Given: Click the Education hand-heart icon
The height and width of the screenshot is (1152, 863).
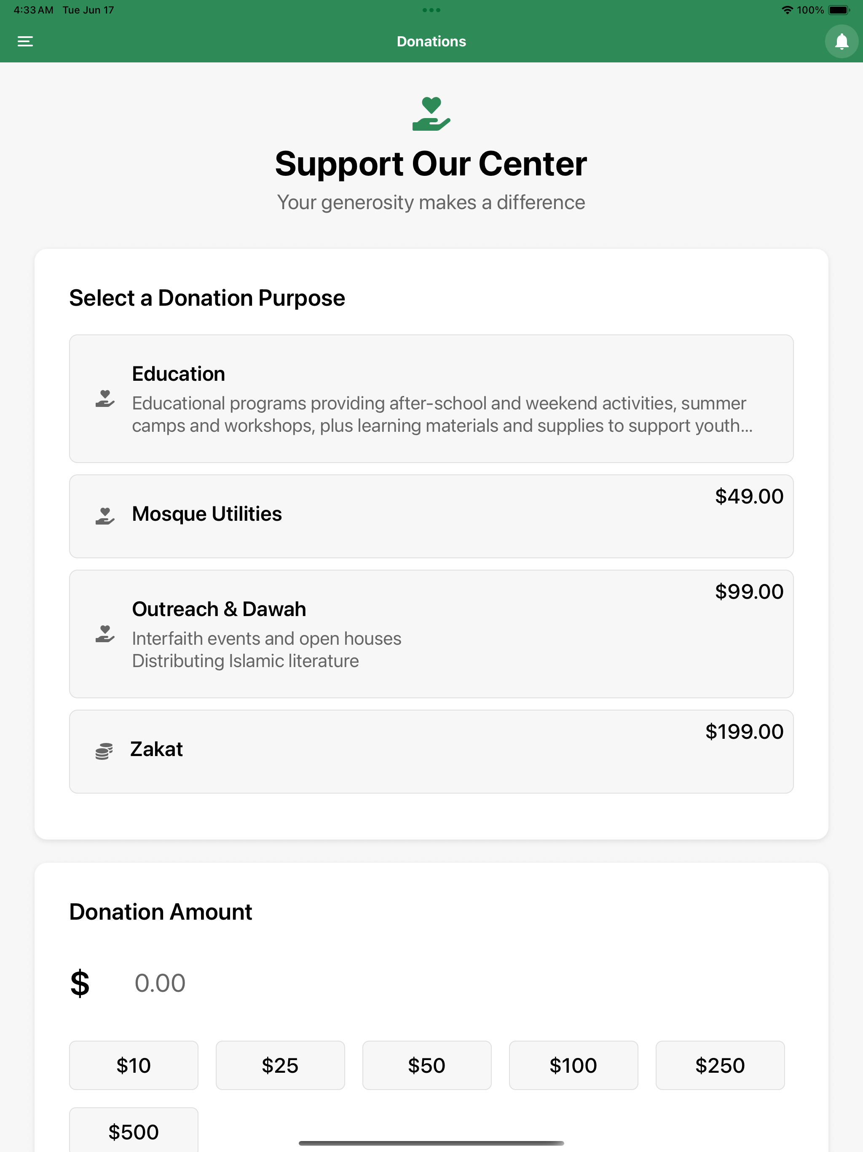Looking at the screenshot, I should pos(105,399).
